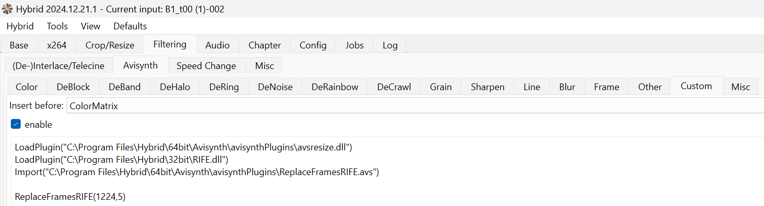The height and width of the screenshot is (206, 764).
Task: Open the Insert before ColorMatrix dropdown
Action: point(413,106)
